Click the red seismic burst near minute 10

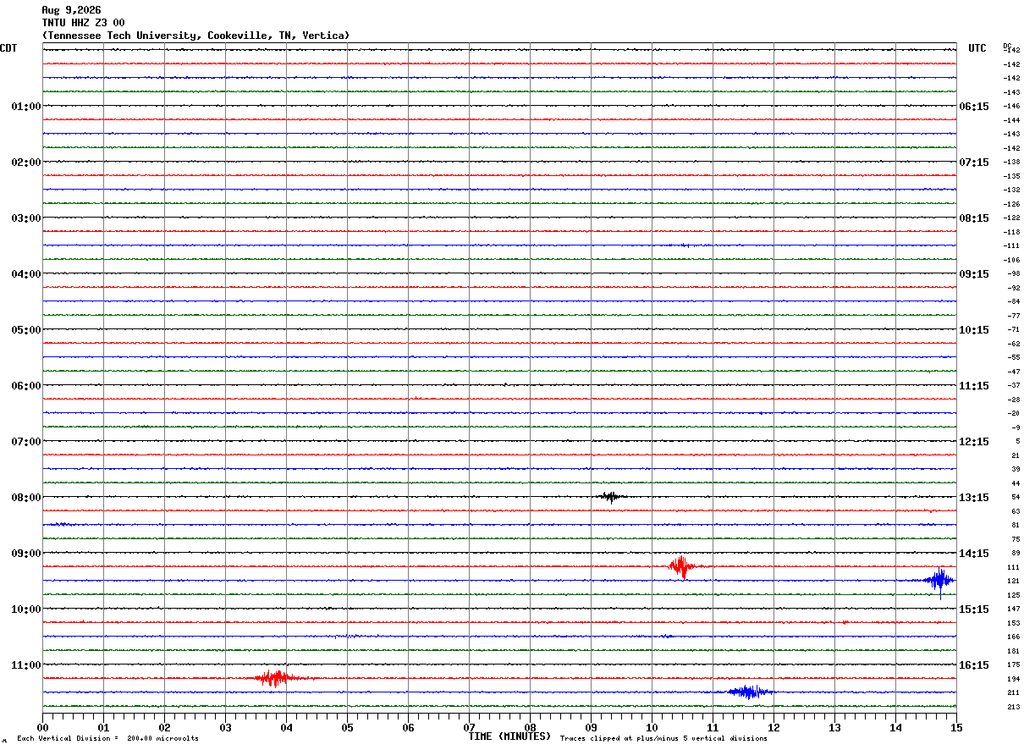pos(680,566)
